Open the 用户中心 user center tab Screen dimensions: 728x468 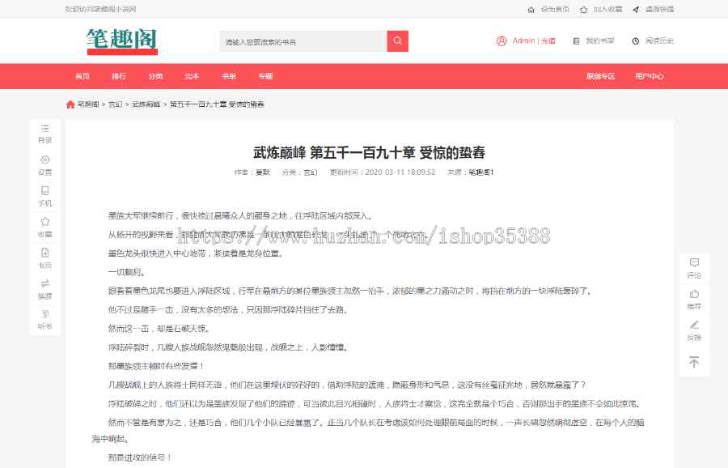tap(652, 76)
